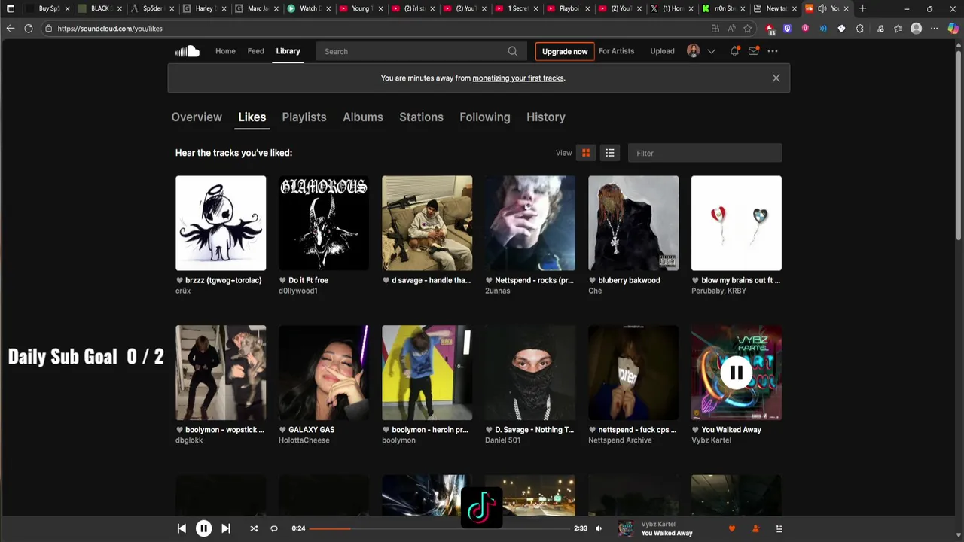
Task: Follow Vybz Kartel from player bar
Action: 755,528
